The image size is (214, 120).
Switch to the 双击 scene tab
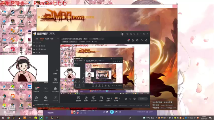(x=37, y=39)
